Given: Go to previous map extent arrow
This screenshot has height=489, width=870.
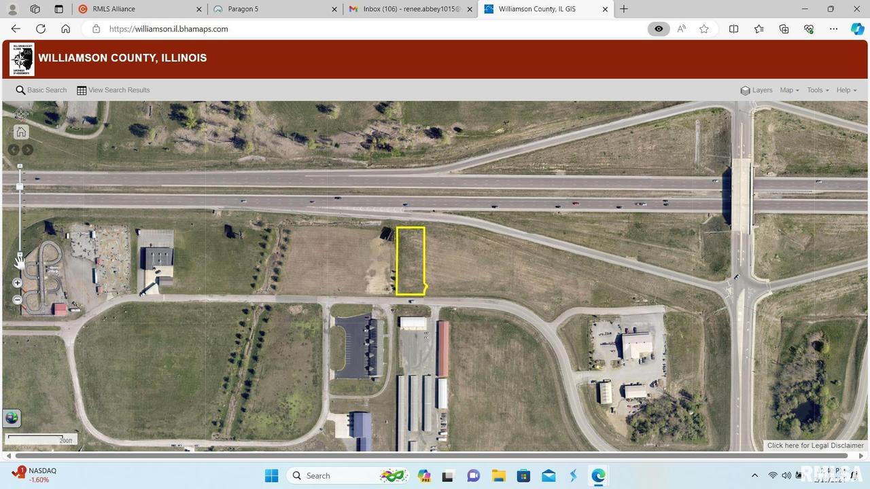Looking at the screenshot, I should click(14, 149).
